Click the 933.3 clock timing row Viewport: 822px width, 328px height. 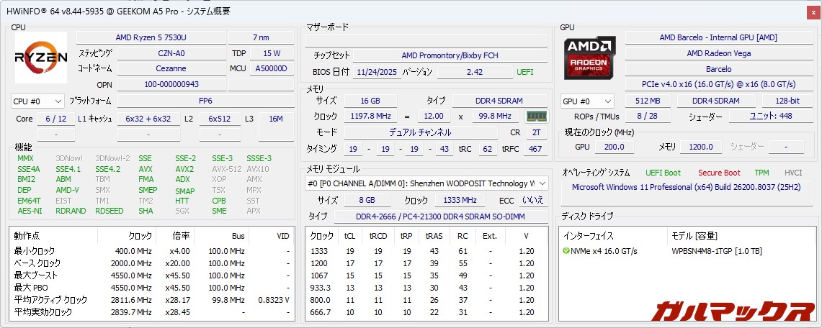pos(426,288)
